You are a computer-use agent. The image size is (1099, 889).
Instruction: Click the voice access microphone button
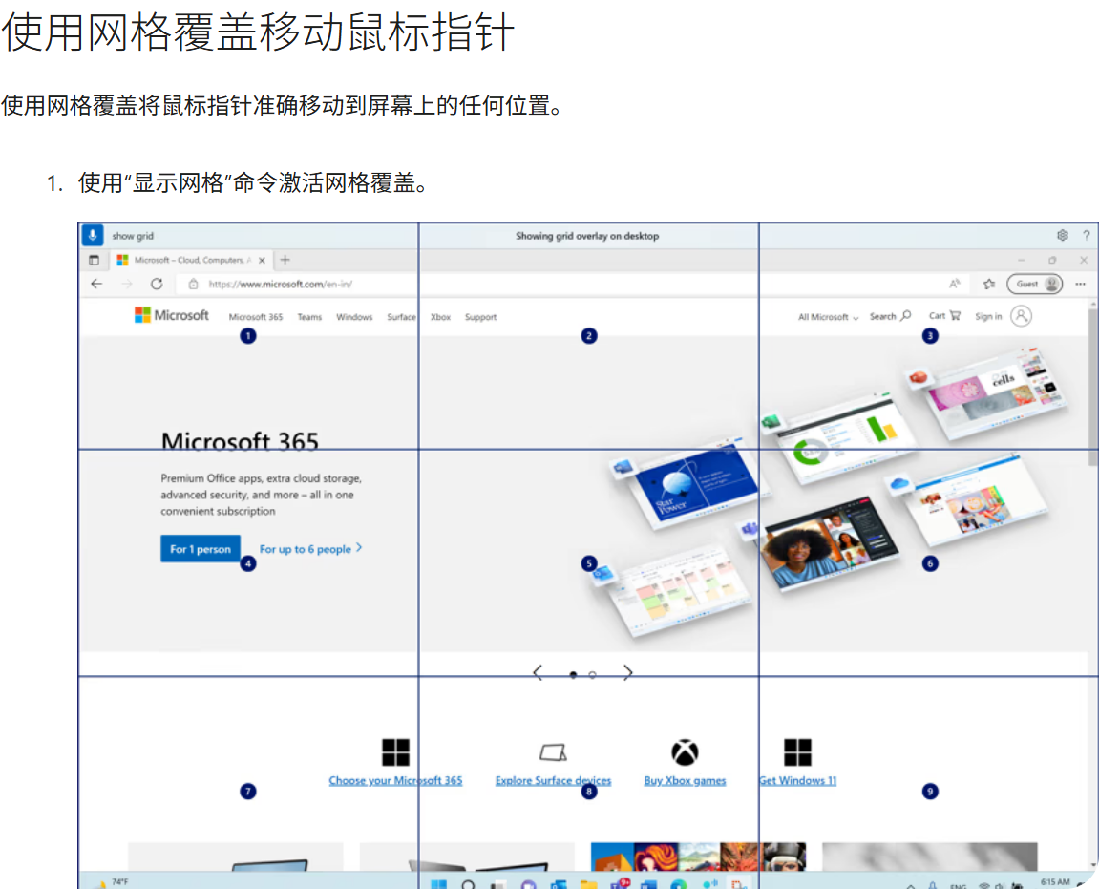pyautogui.click(x=93, y=236)
